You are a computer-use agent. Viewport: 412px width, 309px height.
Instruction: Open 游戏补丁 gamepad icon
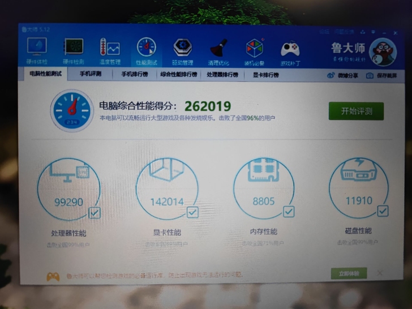click(290, 53)
